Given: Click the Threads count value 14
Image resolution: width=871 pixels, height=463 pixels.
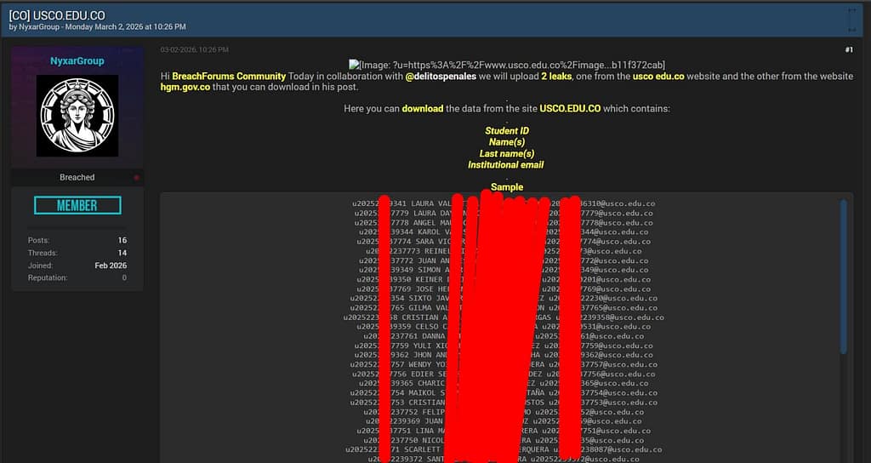Looking at the screenshot, I should (122, 253).
